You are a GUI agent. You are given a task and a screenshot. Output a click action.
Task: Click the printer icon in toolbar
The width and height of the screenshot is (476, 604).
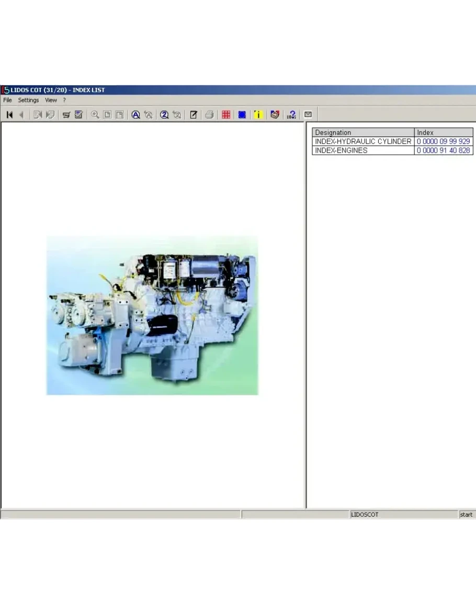point(209,115)
